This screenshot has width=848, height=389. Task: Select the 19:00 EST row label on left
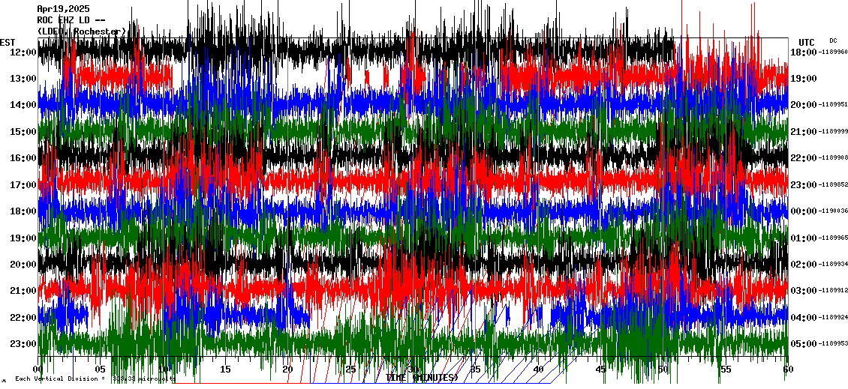(23, 238)
